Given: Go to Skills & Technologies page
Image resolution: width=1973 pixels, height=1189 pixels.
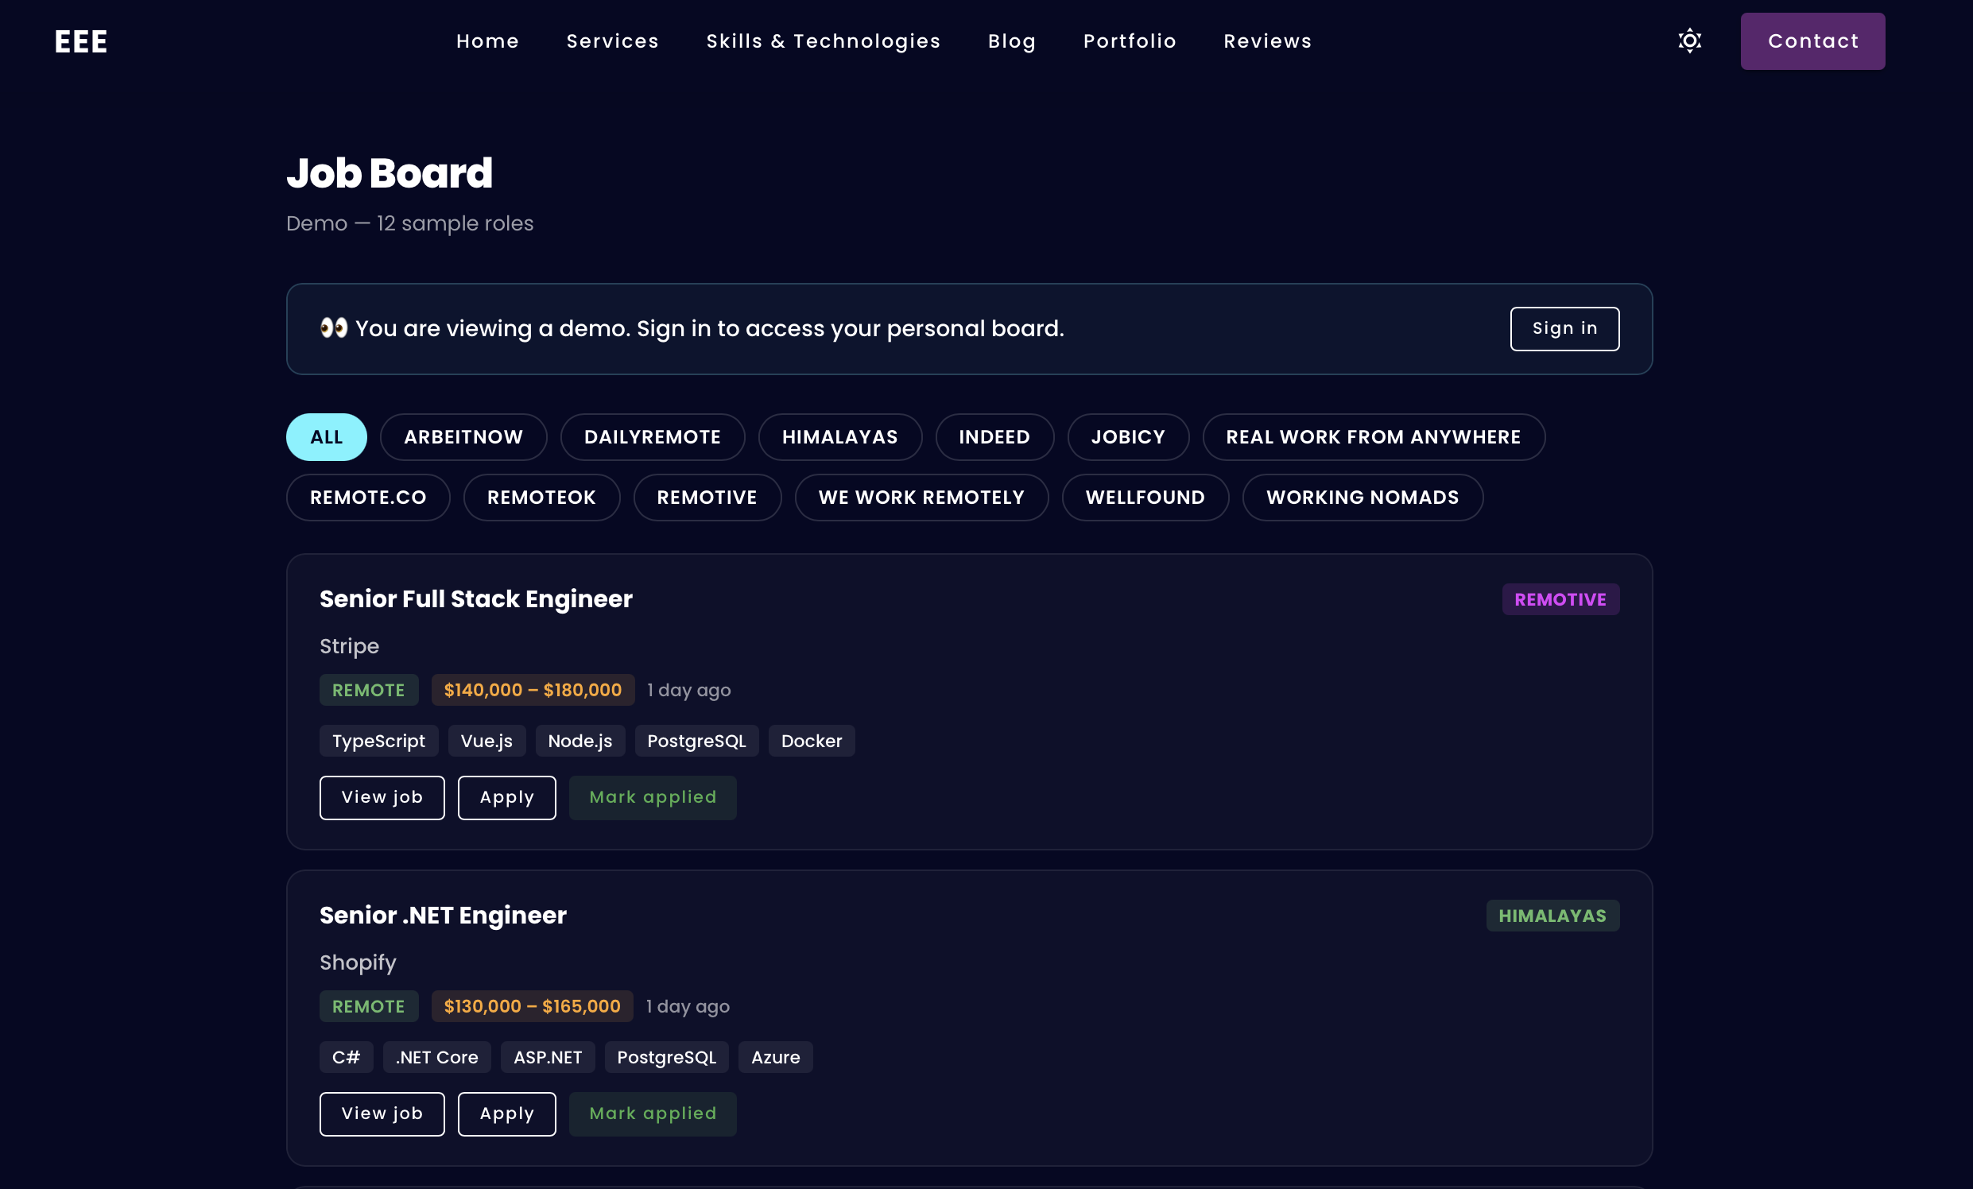Looking at the screenshot, I should pyautogui.click(x=823, y=41).
